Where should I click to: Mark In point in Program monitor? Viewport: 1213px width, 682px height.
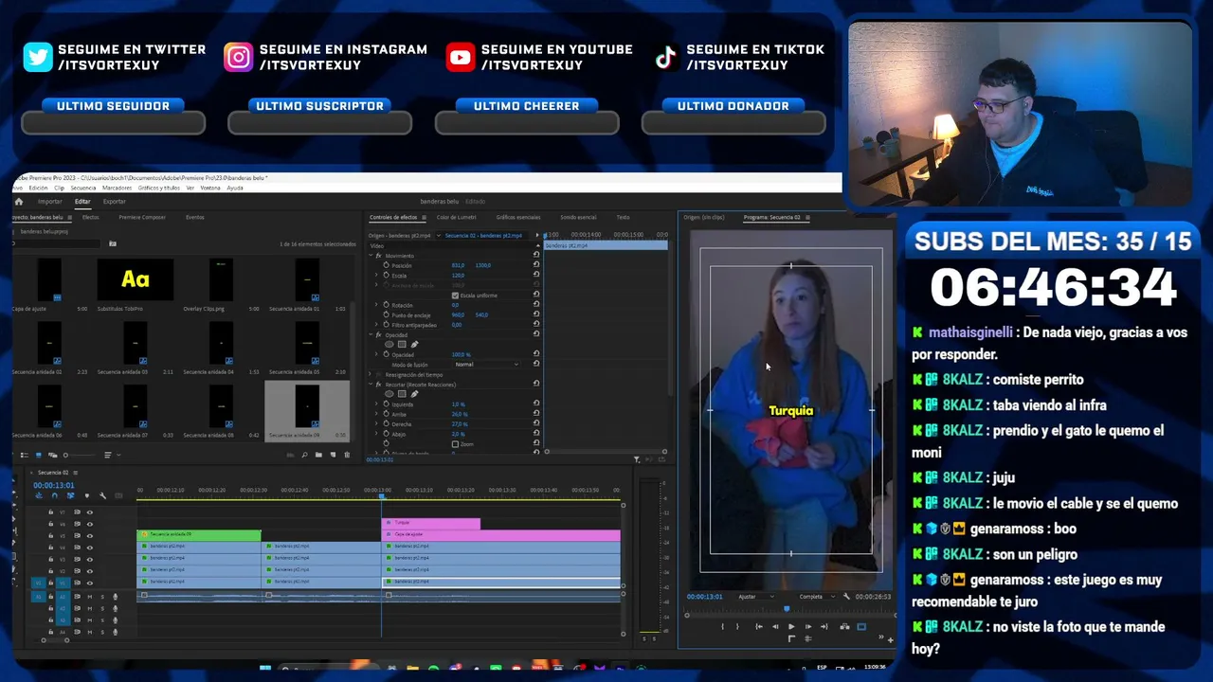pos(722,626)
